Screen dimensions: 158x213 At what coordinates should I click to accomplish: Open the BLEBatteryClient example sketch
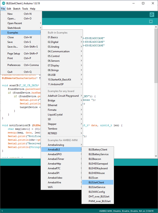point(98,150)
